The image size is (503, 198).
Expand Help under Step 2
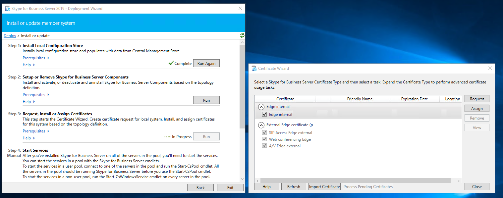tap(28, 102)
